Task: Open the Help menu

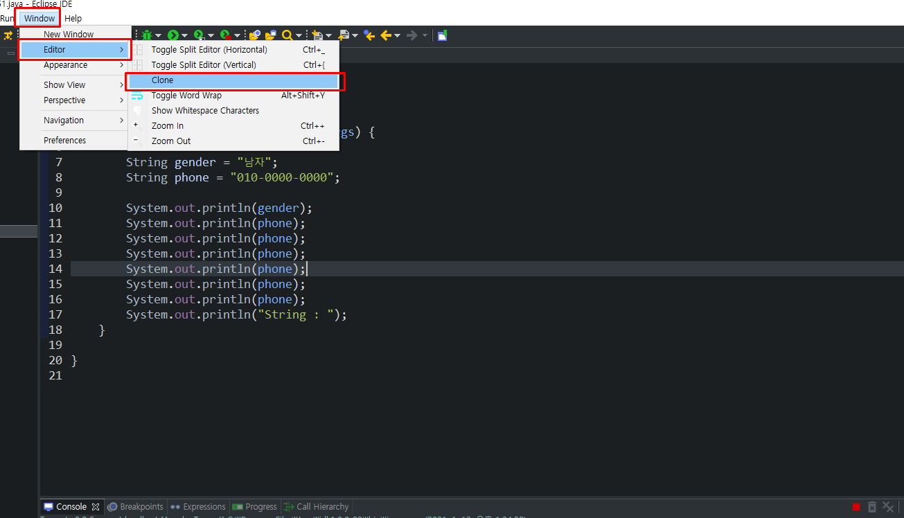Action: pyautogui.click(x=73, y=19)
